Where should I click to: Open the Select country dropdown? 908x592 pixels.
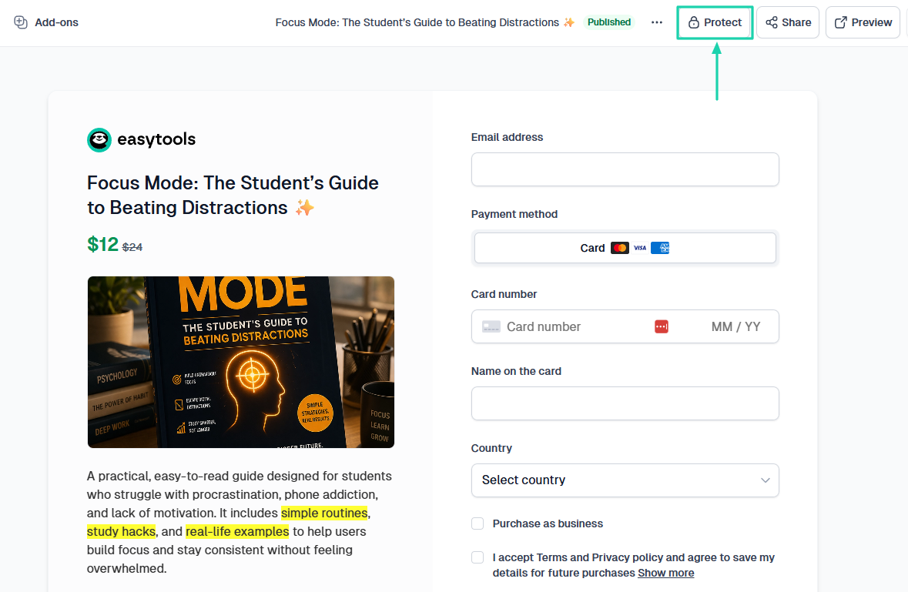(x=625, y=480)
